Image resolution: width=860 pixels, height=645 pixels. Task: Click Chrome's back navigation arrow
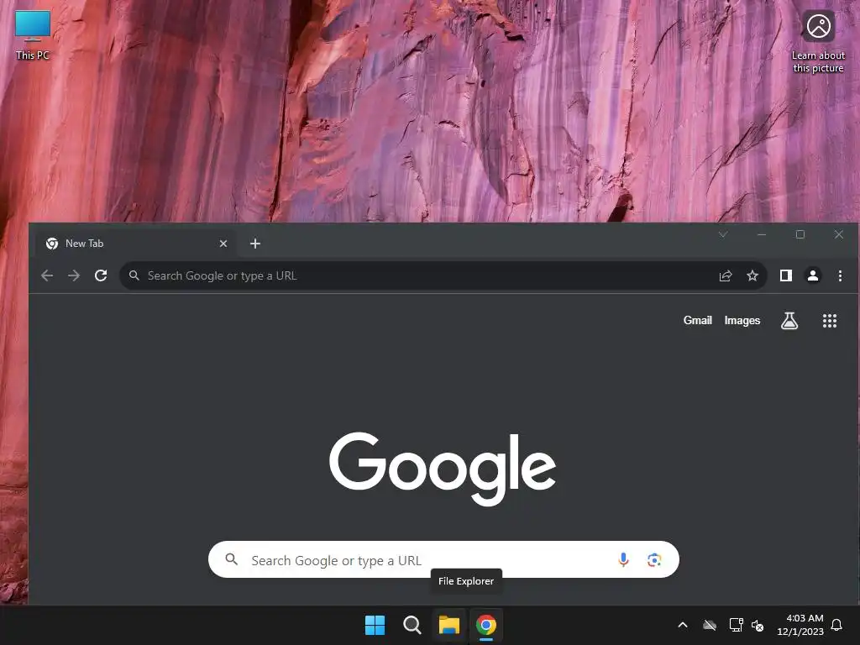coord(47,275)
